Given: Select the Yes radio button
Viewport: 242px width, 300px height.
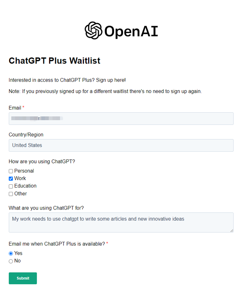Looking at the screenshot, I should click(x=11, y=253).
